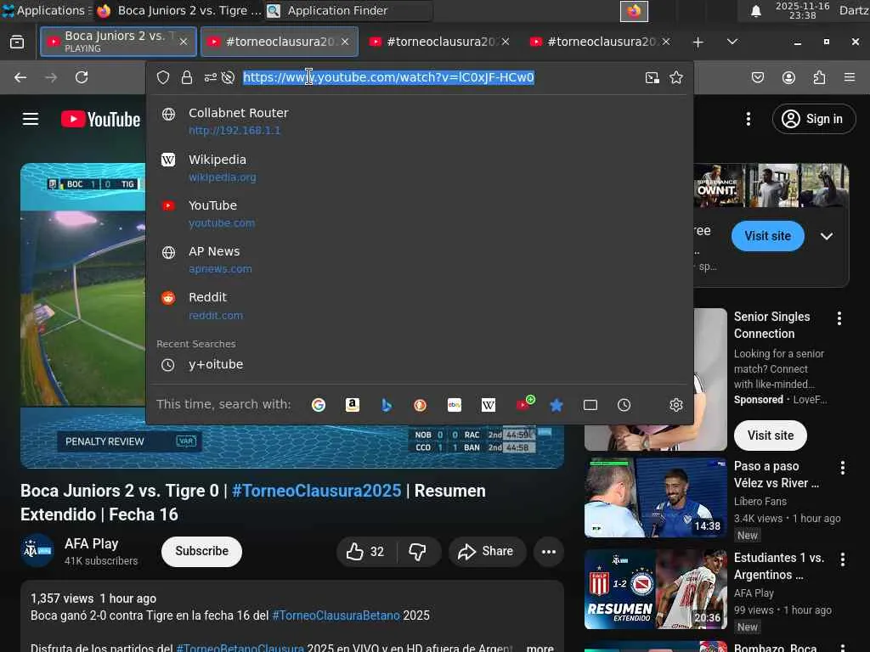This screenshot has width=870, height=652.
Task: Open options for Paso a paso Vélez video
Action: click(x=843, y=468)
